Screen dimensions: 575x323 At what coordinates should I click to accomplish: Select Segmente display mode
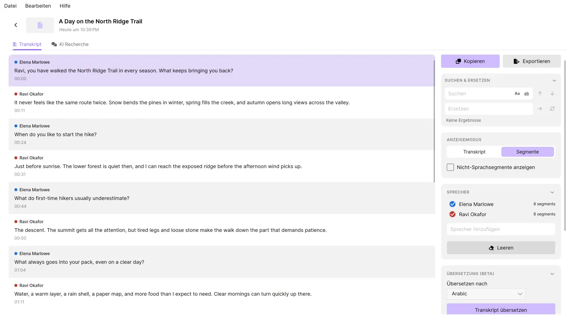point(528,152)
